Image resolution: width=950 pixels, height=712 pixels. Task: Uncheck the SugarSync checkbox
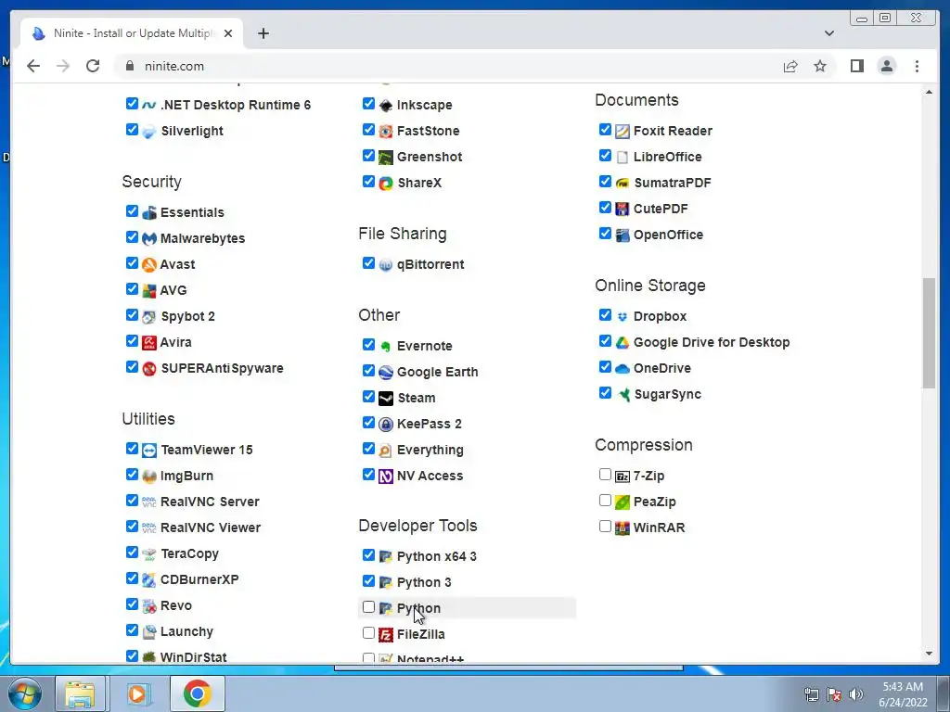coord(605,392)
